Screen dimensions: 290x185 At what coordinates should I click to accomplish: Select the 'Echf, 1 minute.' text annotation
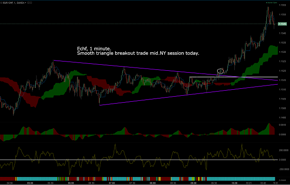point(94,49)
